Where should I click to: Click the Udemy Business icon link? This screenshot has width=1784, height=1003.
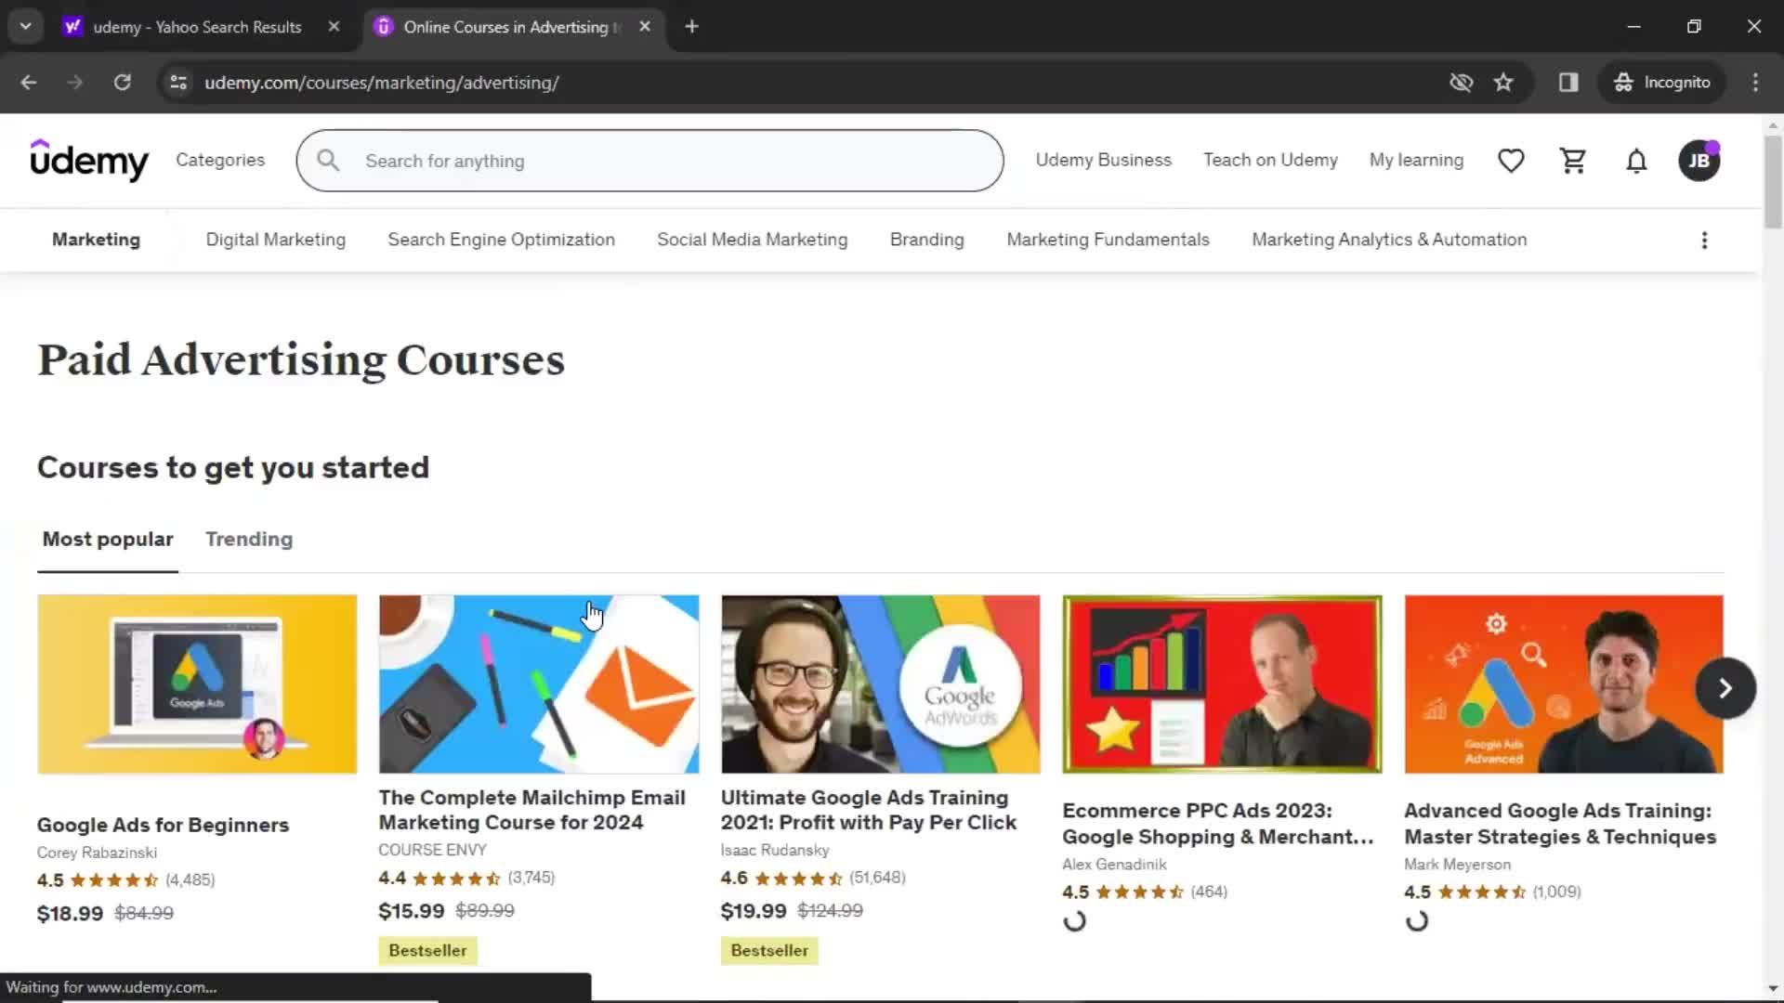(x=1103, y=161)
